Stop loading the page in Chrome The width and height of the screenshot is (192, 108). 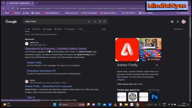pos(12,8)
